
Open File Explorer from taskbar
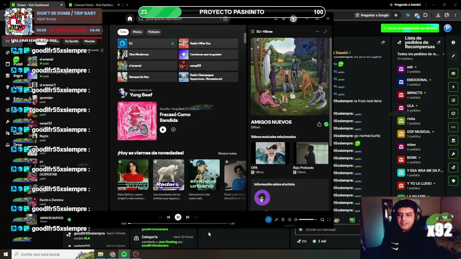point(100,254)
